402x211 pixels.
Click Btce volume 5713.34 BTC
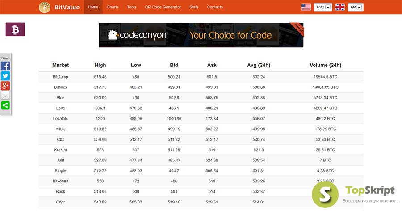325,98
